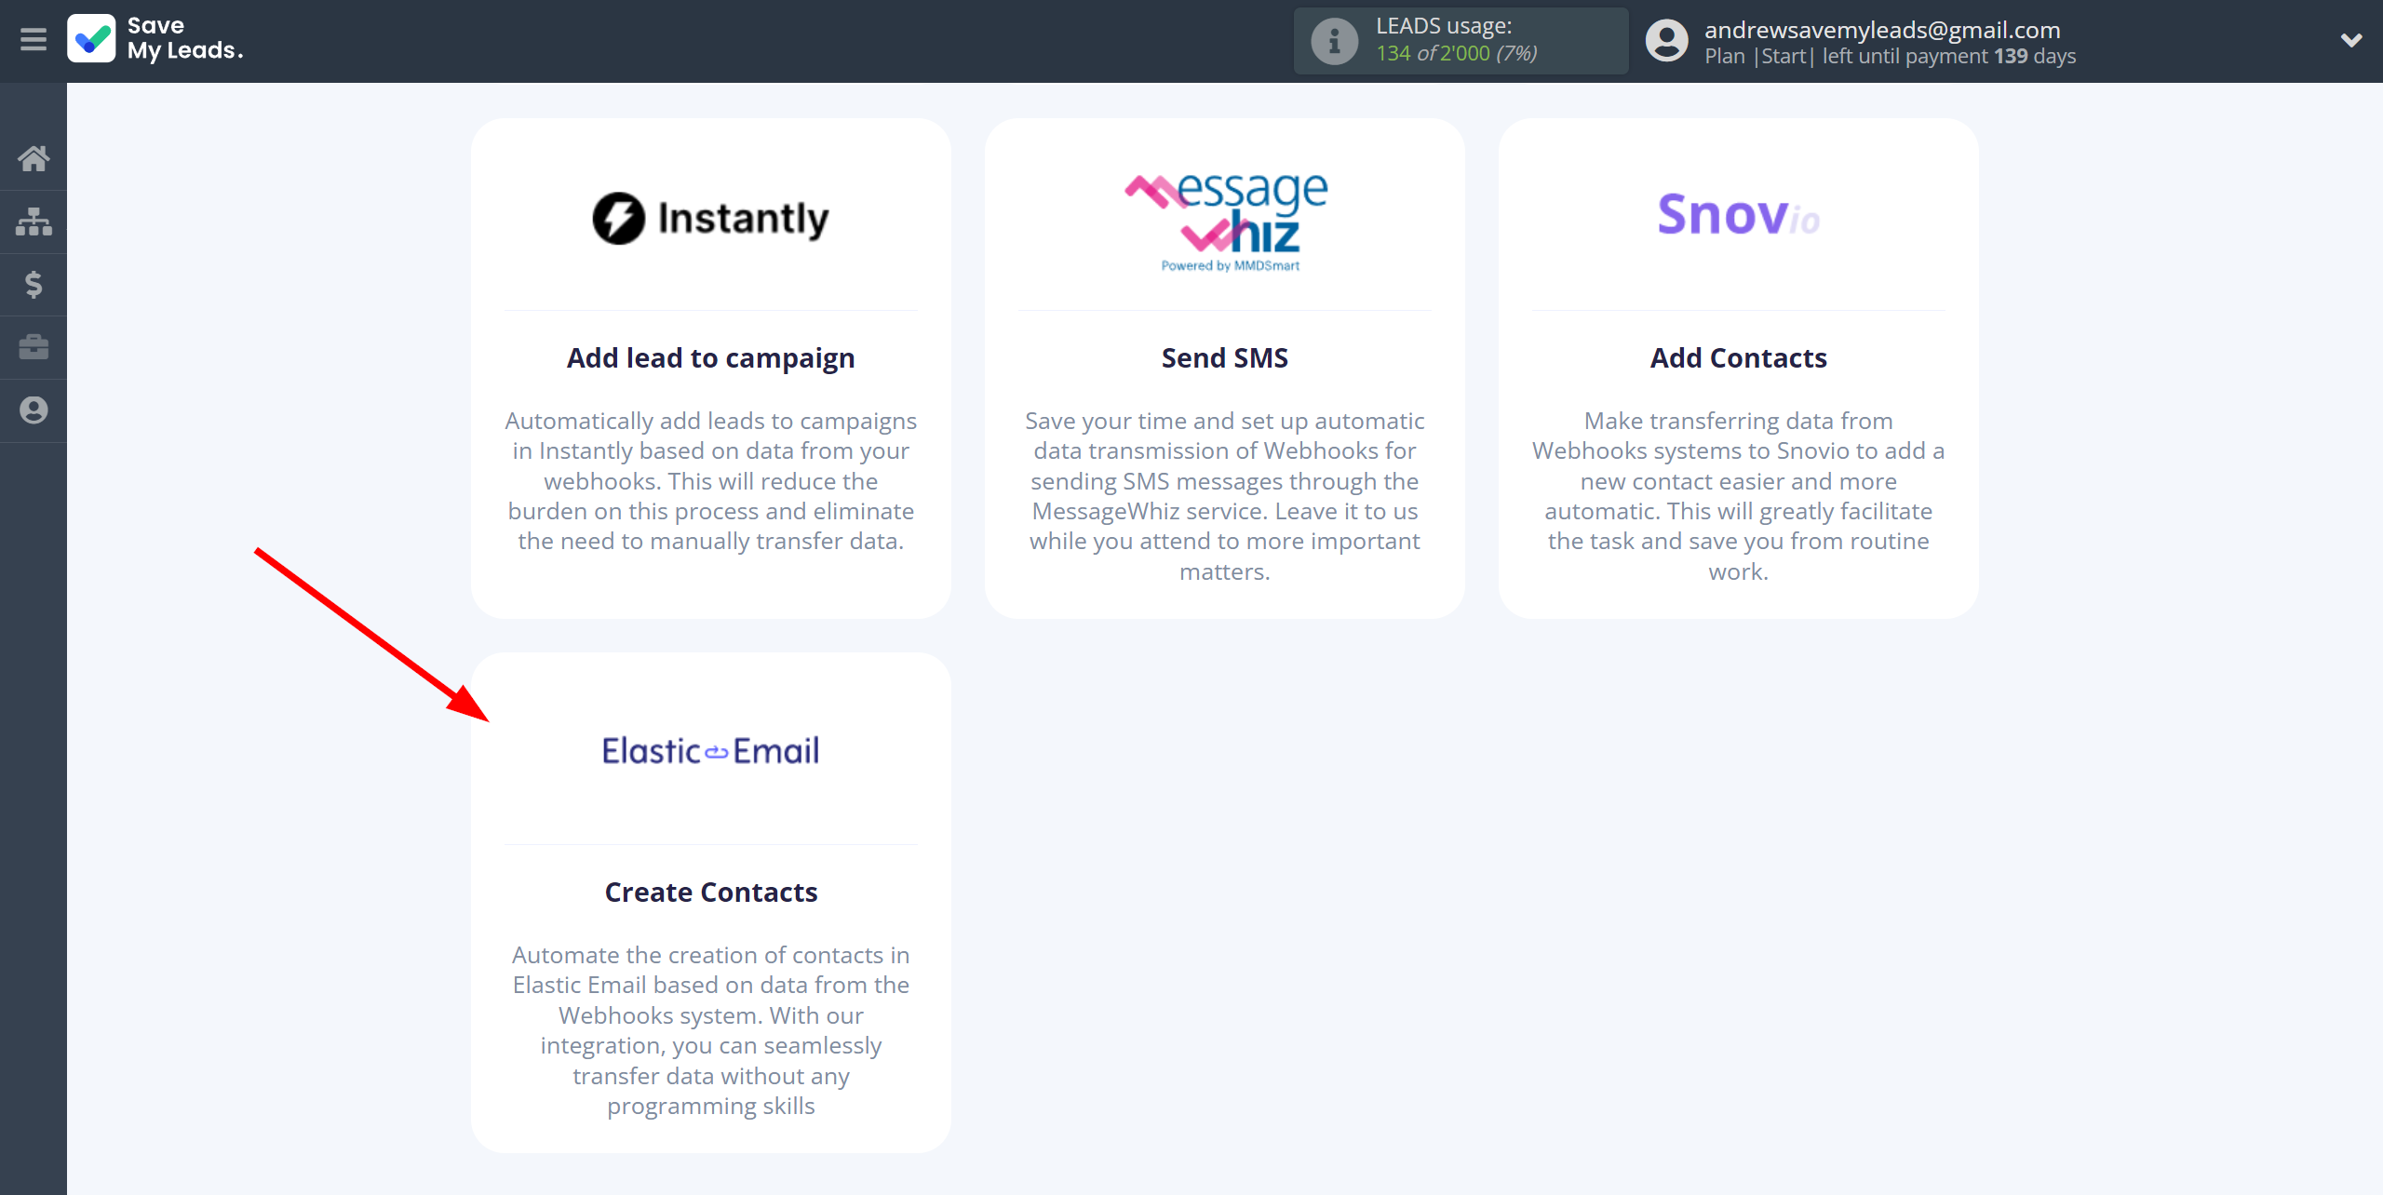Image resolution: width=2383 pixels, height=1195 pixels.
Task: Click the sitemap/connections icon in sidebar
Action: coord(34,218)
